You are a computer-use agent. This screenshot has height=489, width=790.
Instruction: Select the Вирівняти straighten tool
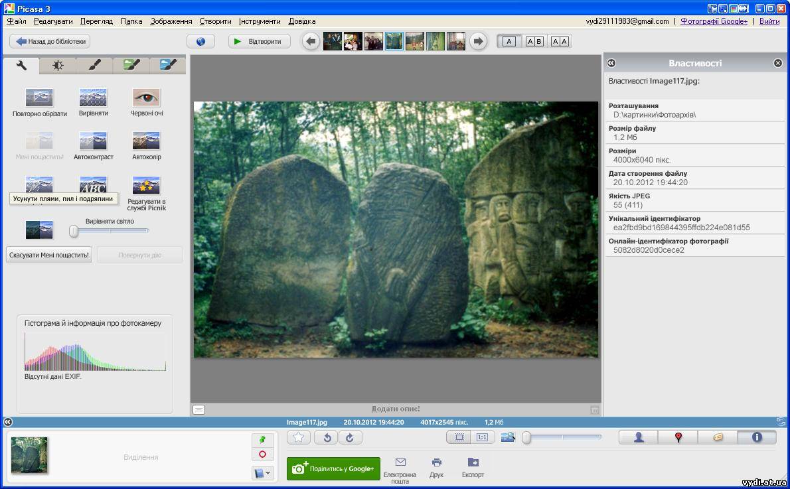(x=93, y=103)
